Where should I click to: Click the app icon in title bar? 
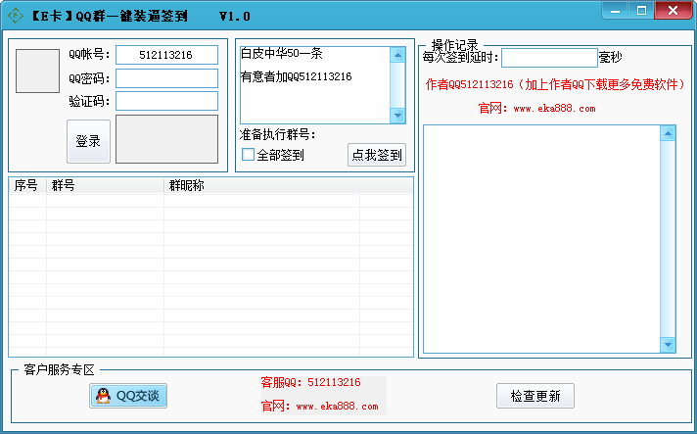[15, 16]
